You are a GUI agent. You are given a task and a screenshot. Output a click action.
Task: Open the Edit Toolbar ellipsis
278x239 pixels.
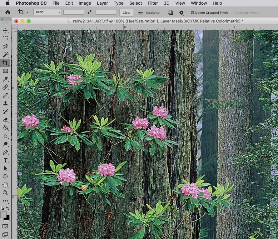pos(5,201)
